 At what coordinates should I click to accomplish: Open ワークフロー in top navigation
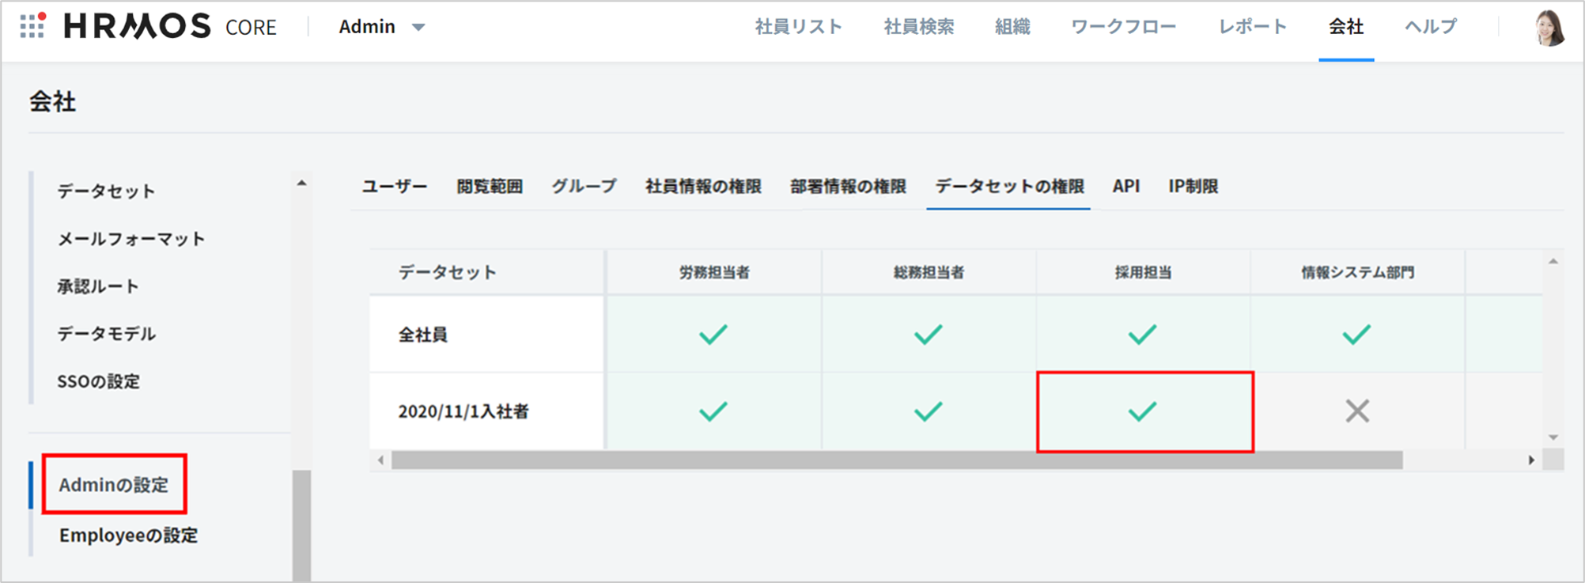tap(1123, 27)
